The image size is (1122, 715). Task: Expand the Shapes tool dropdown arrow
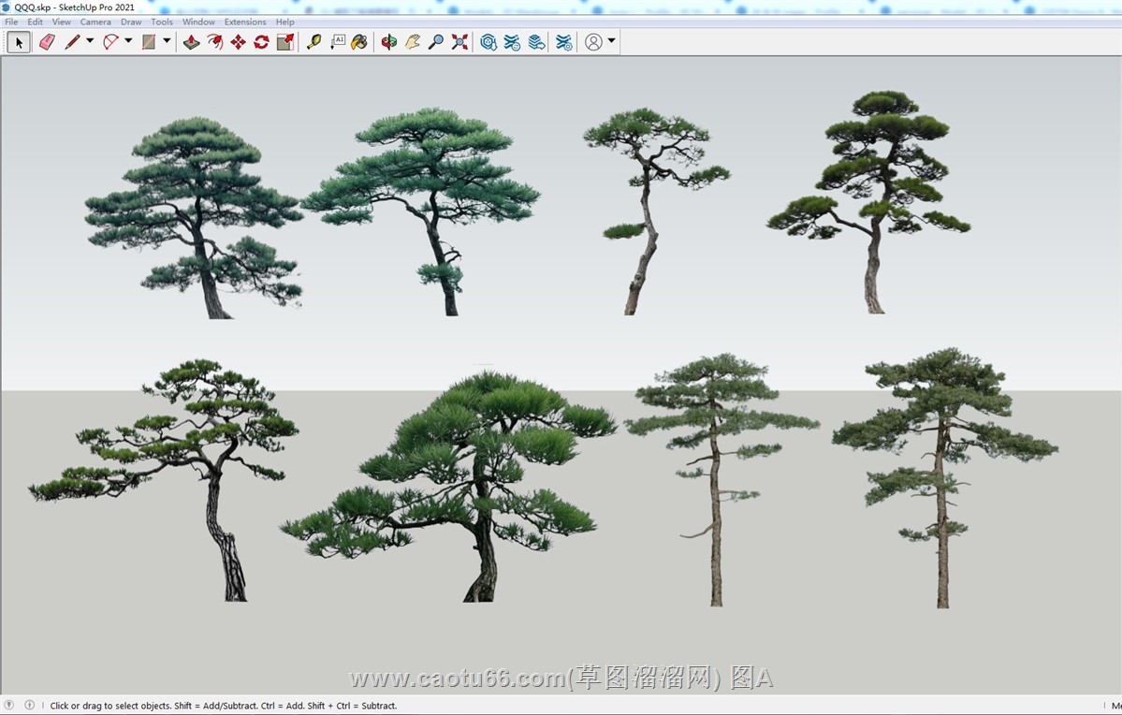click(167, 41)
